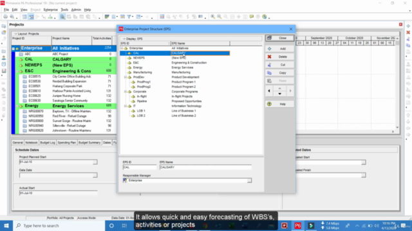The image size is (412, 231).
Task: Select the Gantt chart view toolbar icon
Action: pos(31,17)
